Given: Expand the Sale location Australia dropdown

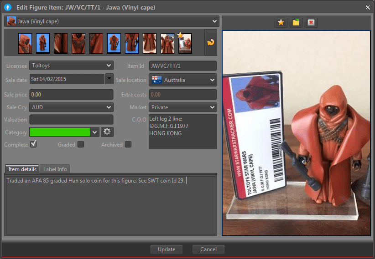Looking at the screenshot, I should pyautogui.click(x=183, y=80).
